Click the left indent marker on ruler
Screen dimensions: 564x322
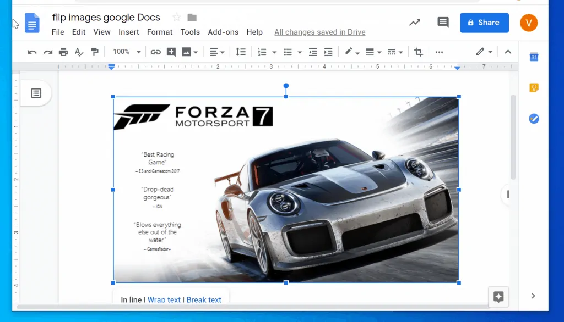[111, 67]
